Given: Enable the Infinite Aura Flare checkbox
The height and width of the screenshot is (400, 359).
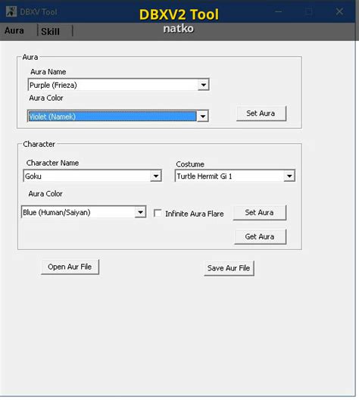Looking at the screenshot, I should [158, 214].
